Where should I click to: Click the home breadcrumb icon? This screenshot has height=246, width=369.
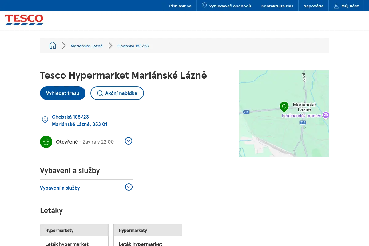pyautogui.click(x=53, y=46)
